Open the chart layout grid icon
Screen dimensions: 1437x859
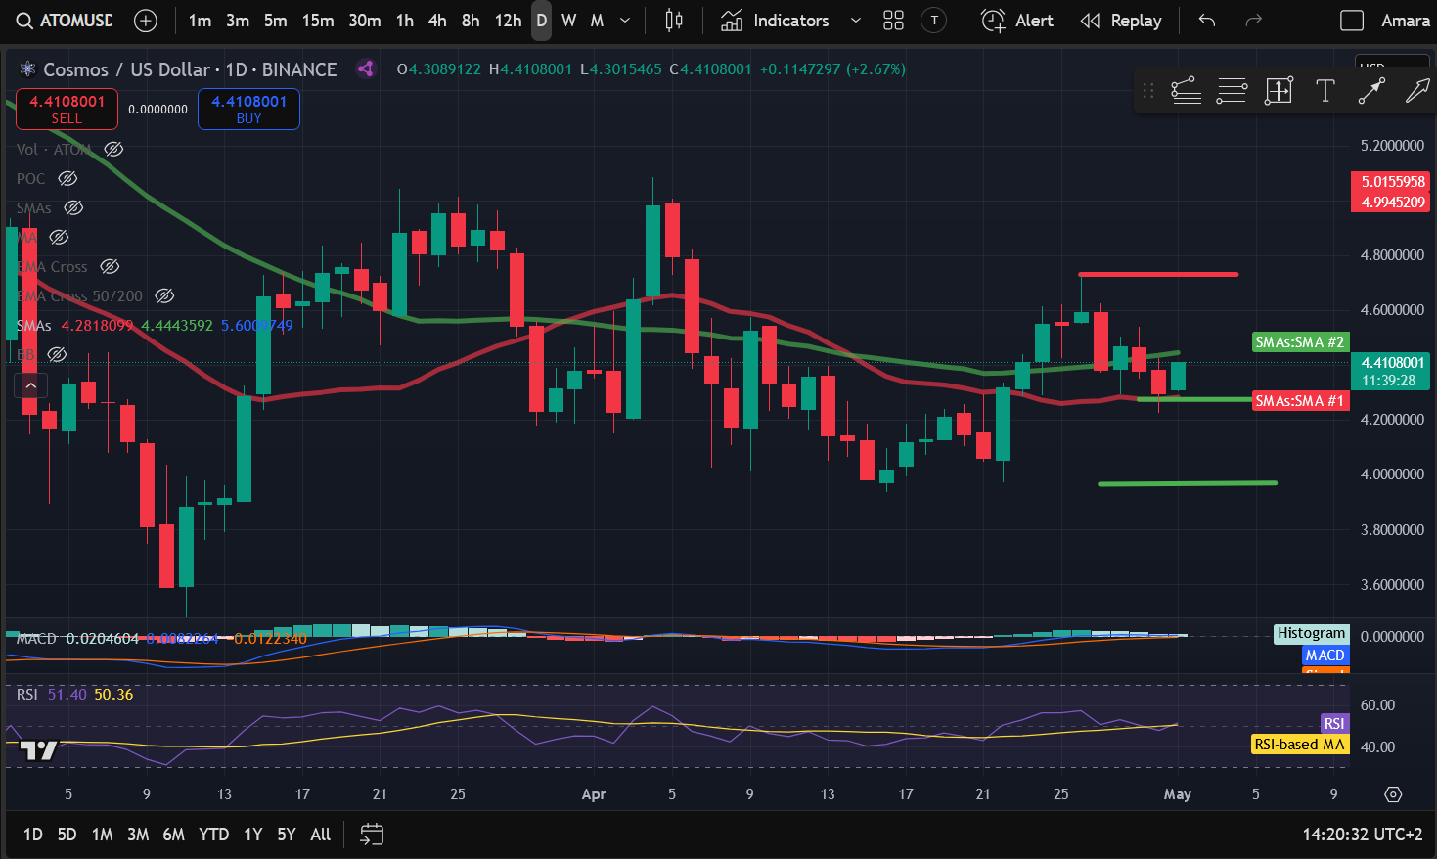(892, 20)
